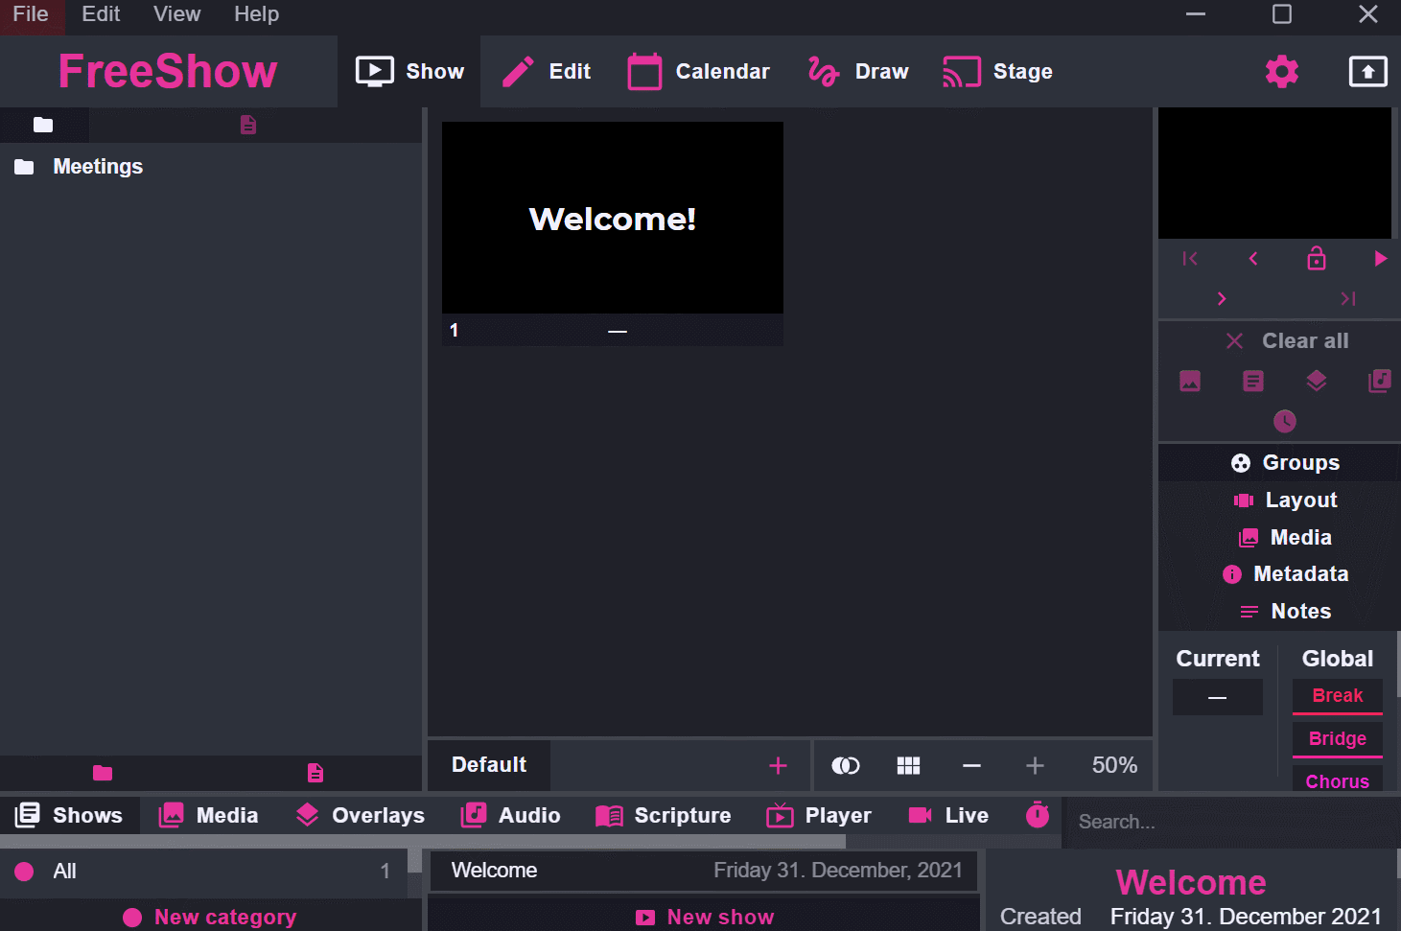Decrease slide zoom with the minus control
The width and height of the screenshot is (1401, 931).
click(x=971, y=765)
